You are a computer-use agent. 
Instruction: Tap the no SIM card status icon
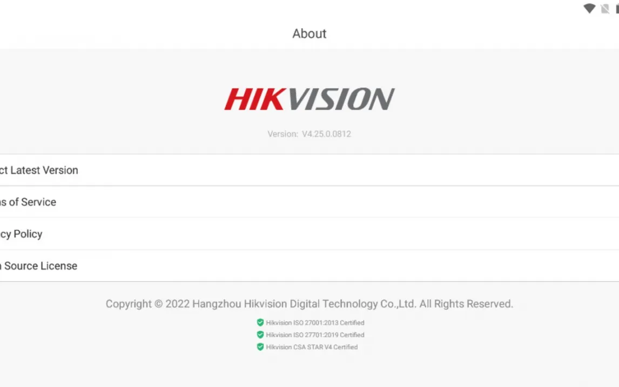605,9
